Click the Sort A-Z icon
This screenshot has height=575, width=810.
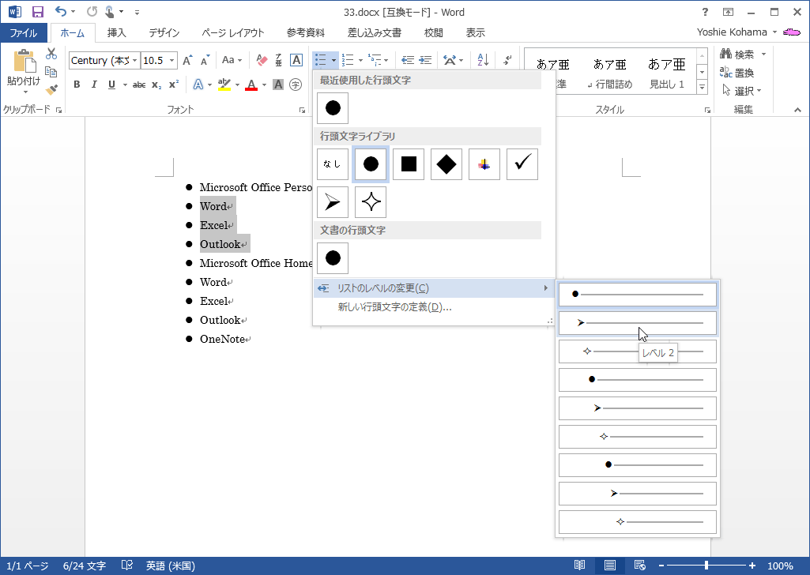click(483, 60)
